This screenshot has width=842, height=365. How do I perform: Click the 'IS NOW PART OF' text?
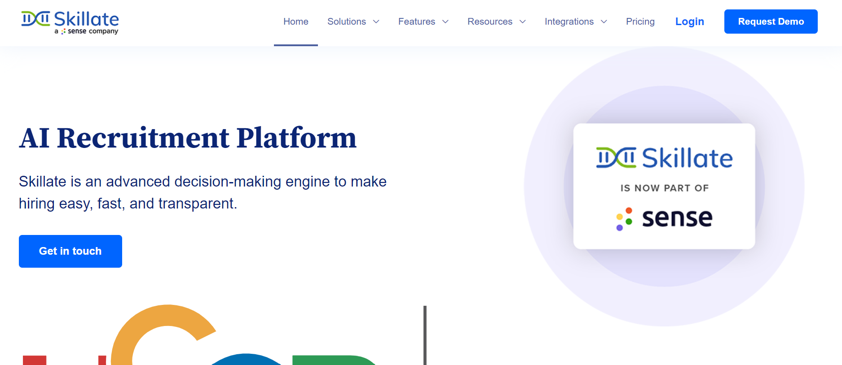(x=665, y=188)
